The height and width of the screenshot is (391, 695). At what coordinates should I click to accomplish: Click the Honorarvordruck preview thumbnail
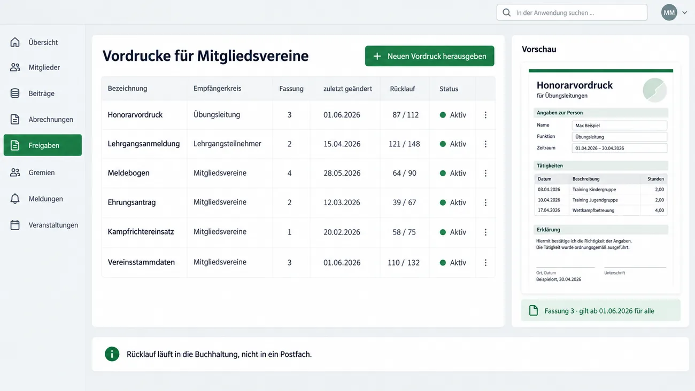[x=601, y=178]
